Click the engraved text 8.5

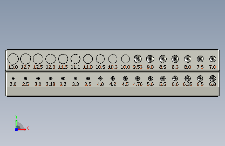(x=163, y=67)
